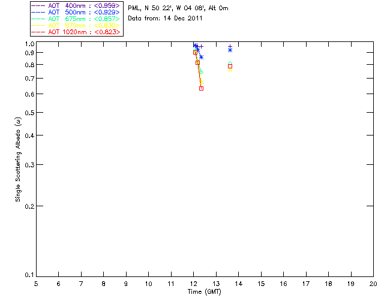Click the isolated purple plus marker at 13.6 GMT
Viewport: 384px width, 307px height.
(x=230, y=47)
